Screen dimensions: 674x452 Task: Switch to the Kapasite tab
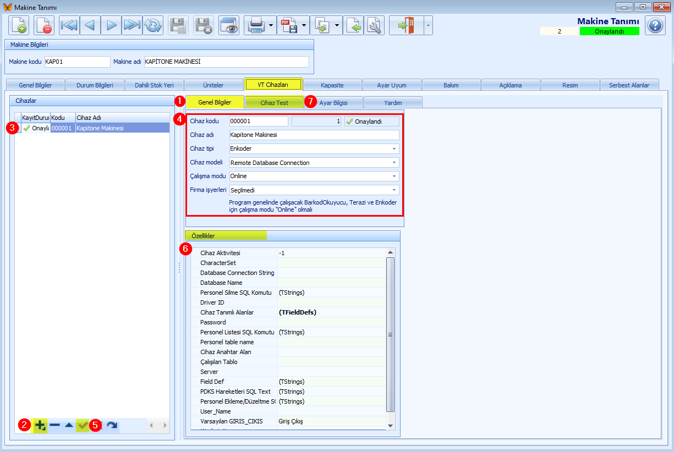pos(333,85)
